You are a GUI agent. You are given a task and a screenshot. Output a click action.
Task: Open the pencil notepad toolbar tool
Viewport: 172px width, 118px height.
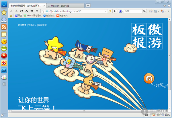[151, 11]
